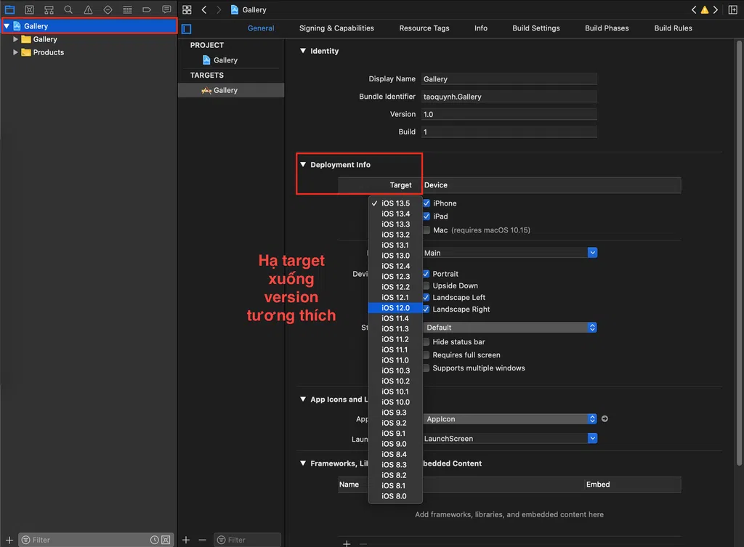744x547 pixels.
Task: Show only source-controlled files filter
Action: pos(166,540)
